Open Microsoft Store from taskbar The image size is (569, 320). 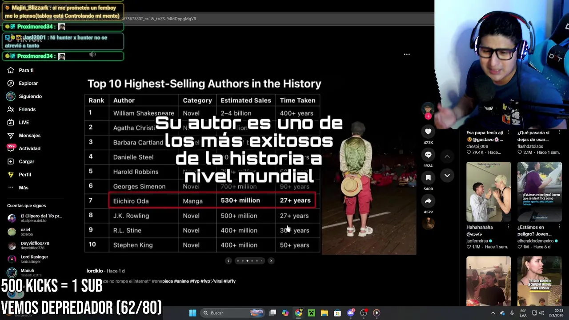click(337, 313)
